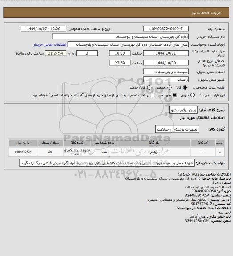Toggle the اسناد خزانه اسلامی payment checkbox
This screenshot has height=256, width=233.
[x=153, y=95]
